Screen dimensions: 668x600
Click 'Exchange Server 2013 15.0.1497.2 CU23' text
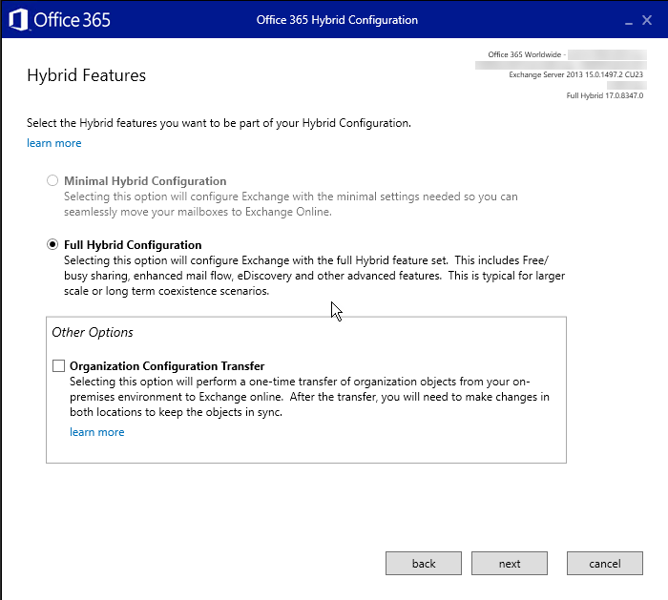pyautogui.click(x=576, y=74)
